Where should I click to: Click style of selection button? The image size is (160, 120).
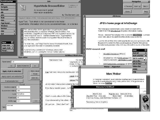(x=23, y=66)
